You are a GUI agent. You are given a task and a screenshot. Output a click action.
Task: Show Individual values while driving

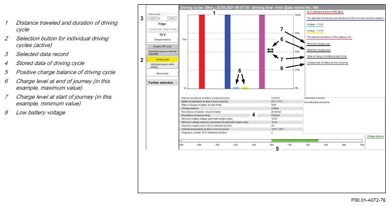pyautogui.click(x=162, y=66)
